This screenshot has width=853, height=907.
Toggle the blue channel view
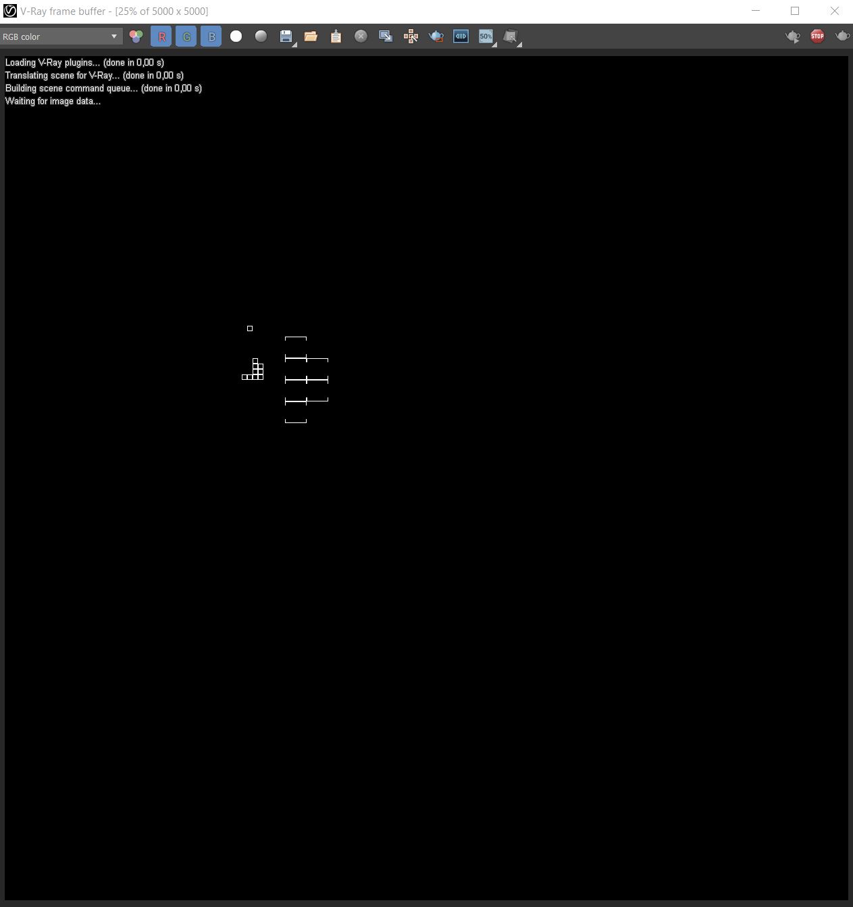click(211, 36)
